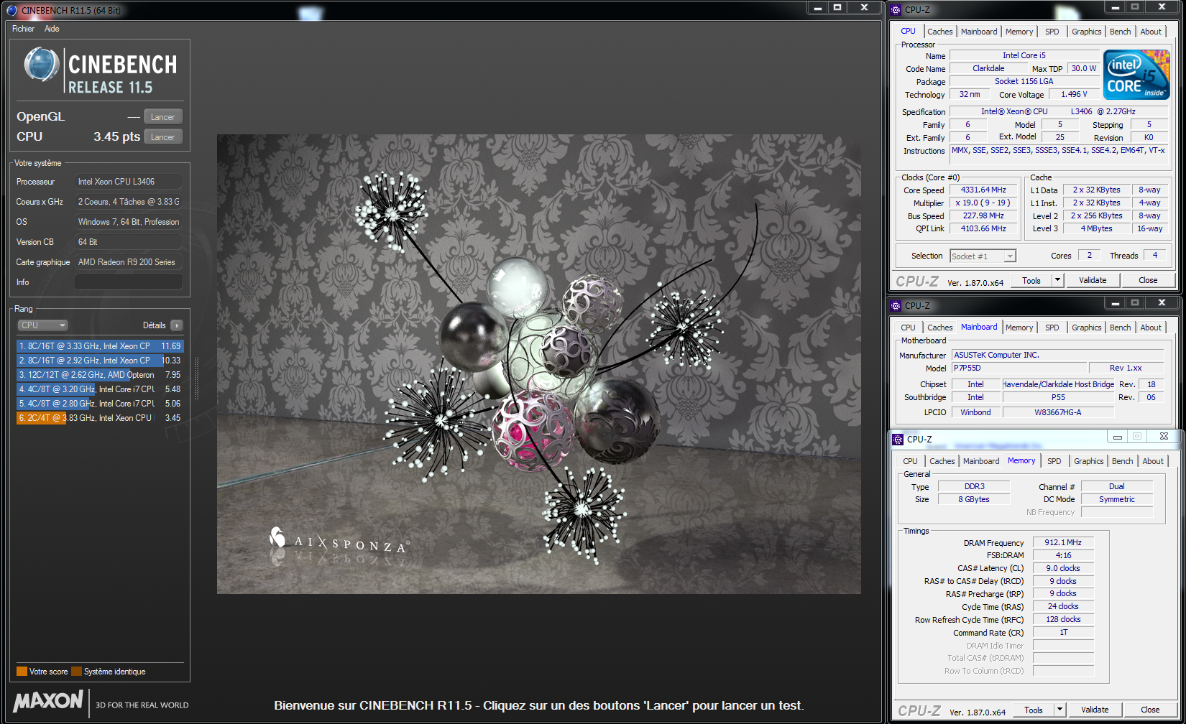The width and height of the screenshot is (1186, 724).
Task: Switch to SPD tab in top CPU-Z window
Action: click(x=1052, y=32)
